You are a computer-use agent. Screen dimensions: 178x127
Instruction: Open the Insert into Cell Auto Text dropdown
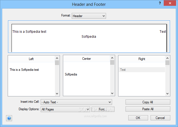76,102
